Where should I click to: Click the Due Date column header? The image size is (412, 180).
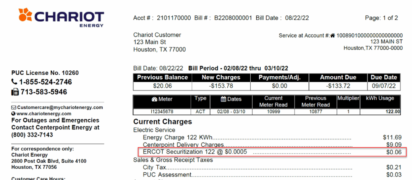coord(384,78)
